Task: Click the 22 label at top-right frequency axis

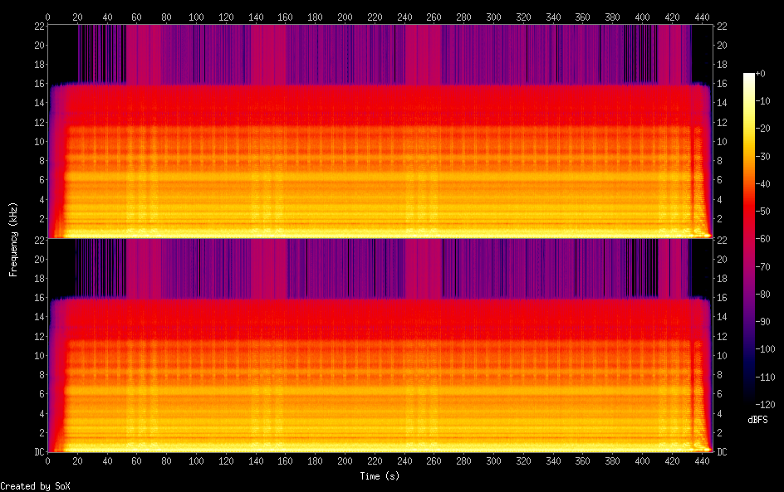Action: click(x=722, y=26)
